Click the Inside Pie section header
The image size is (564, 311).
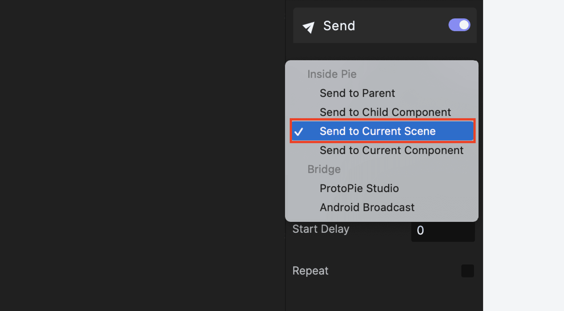coord(332,74)
